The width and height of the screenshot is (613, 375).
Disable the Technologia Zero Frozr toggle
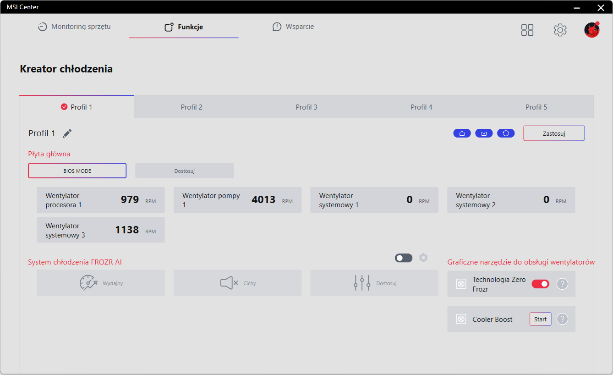(540, 284)
